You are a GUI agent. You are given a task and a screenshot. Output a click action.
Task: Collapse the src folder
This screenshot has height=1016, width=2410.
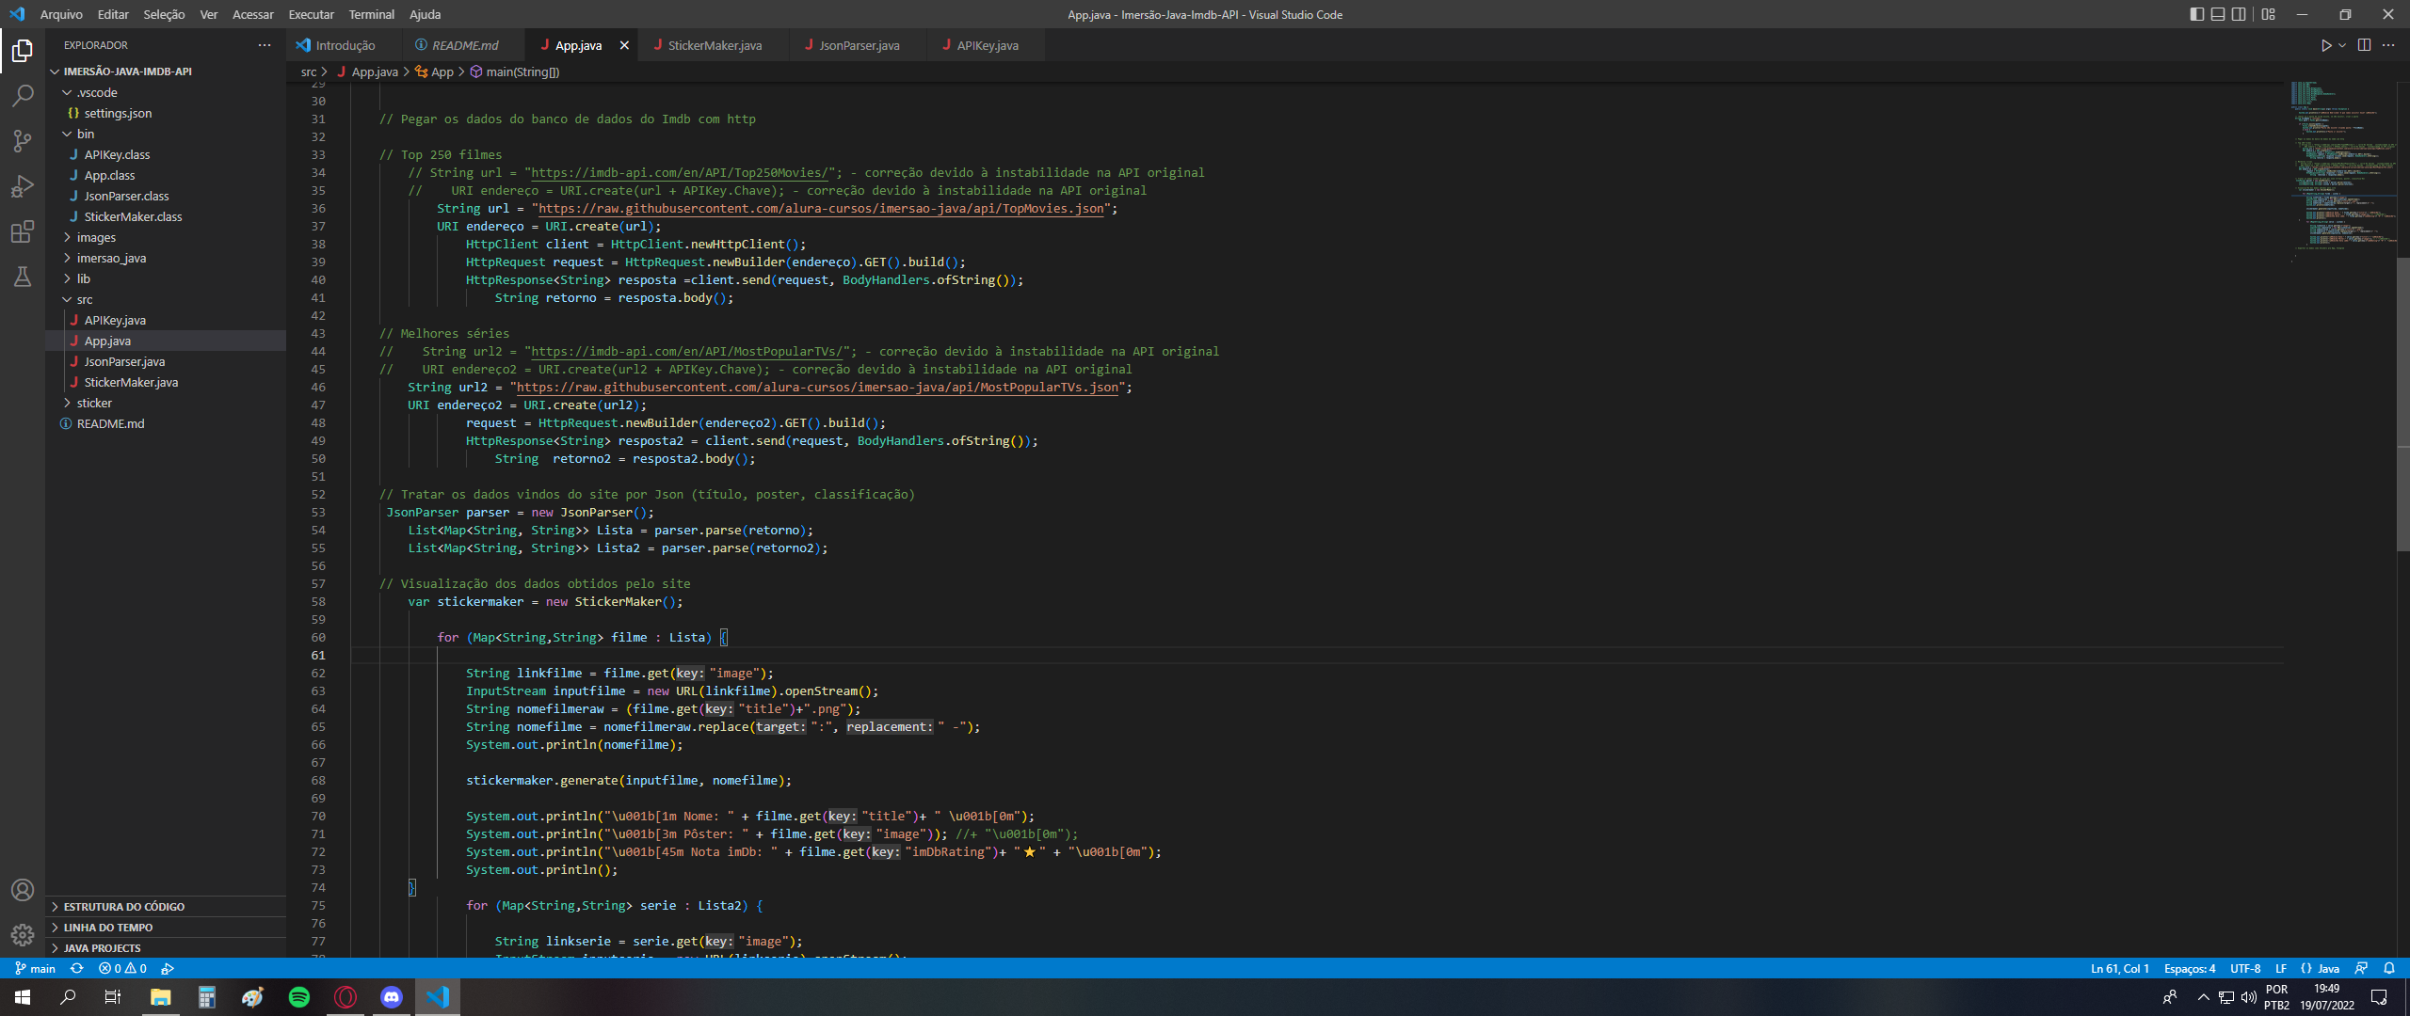[x=84, y=299]
